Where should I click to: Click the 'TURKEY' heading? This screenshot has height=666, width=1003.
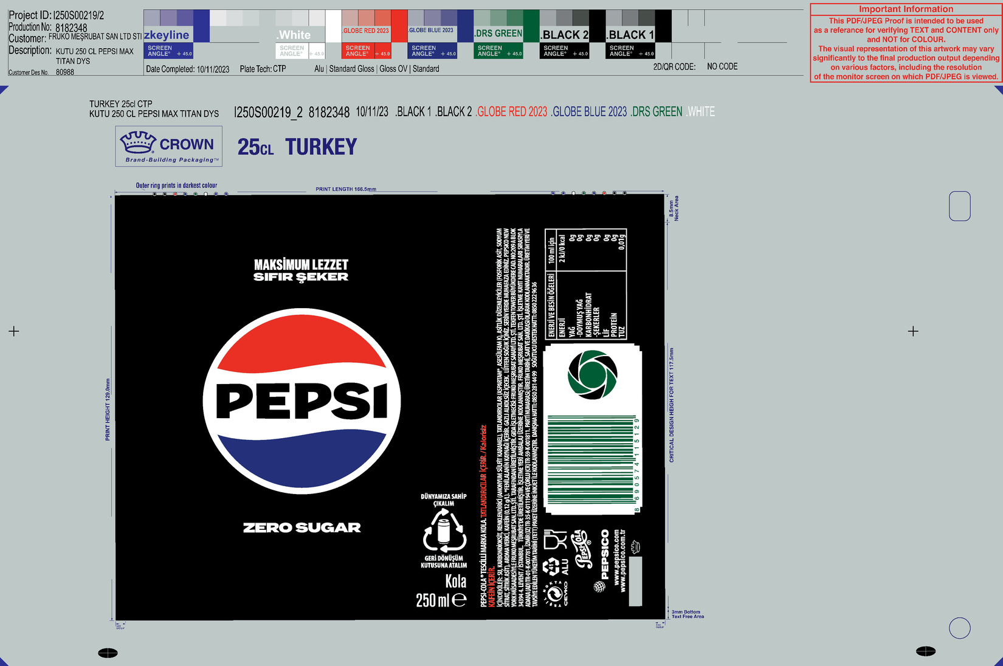click(321, 147)
